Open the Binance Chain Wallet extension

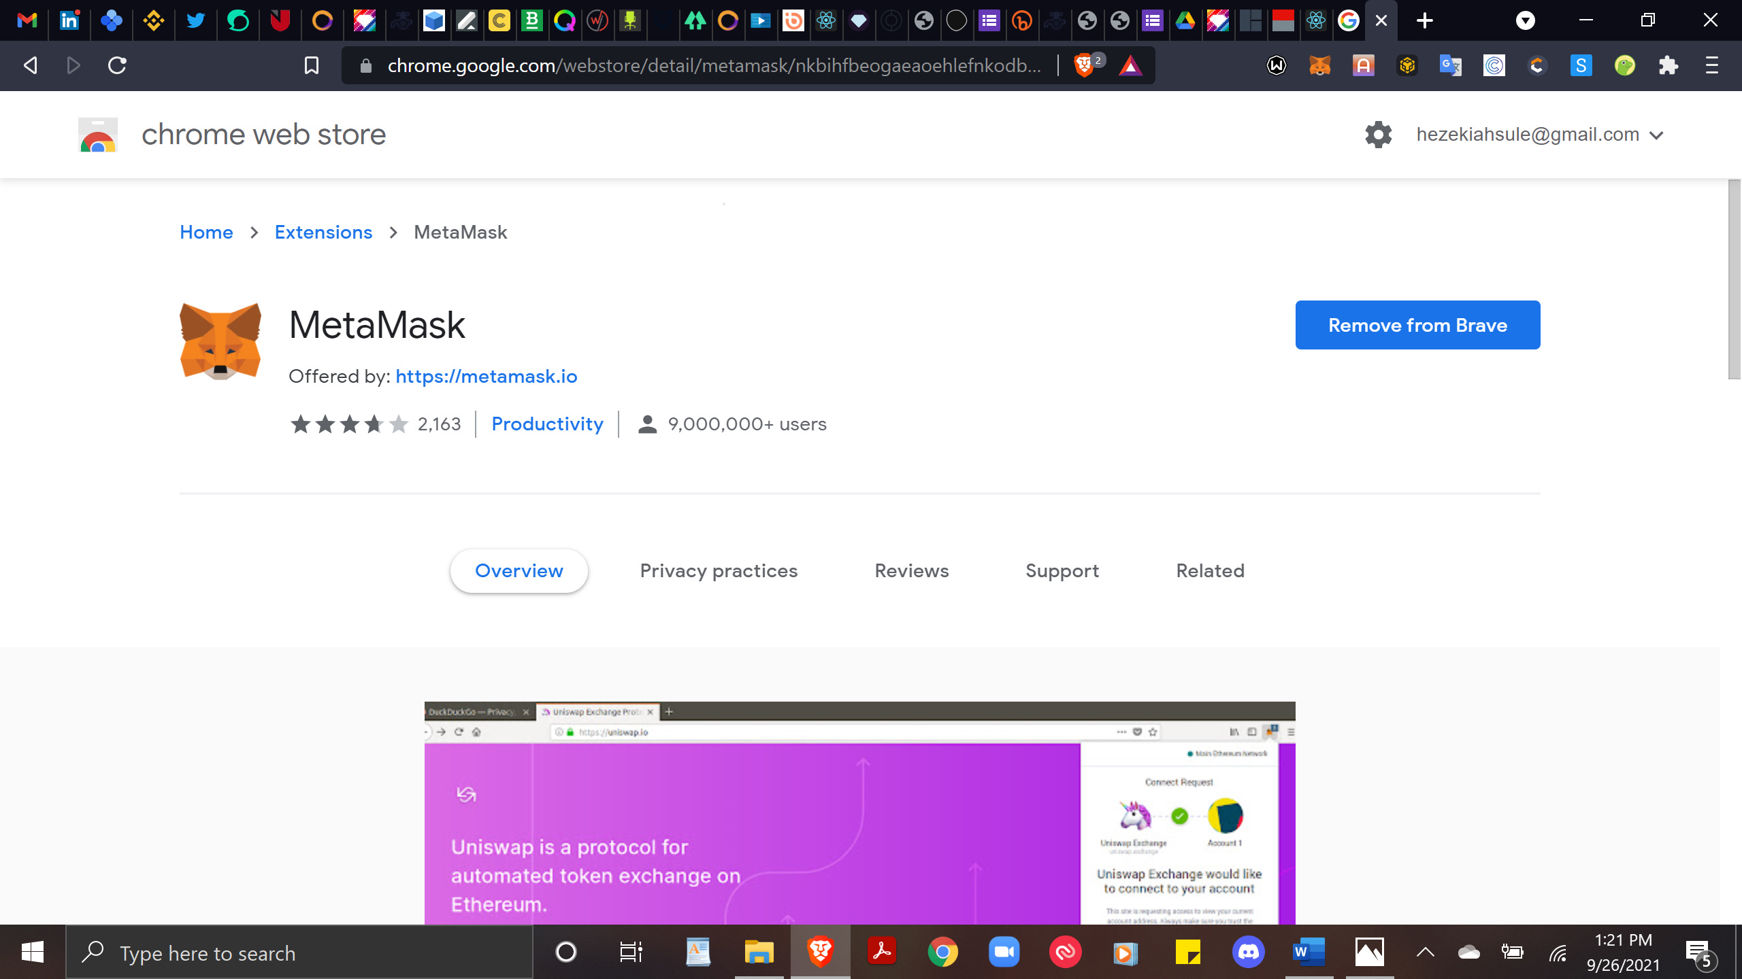coord(1407,66)
